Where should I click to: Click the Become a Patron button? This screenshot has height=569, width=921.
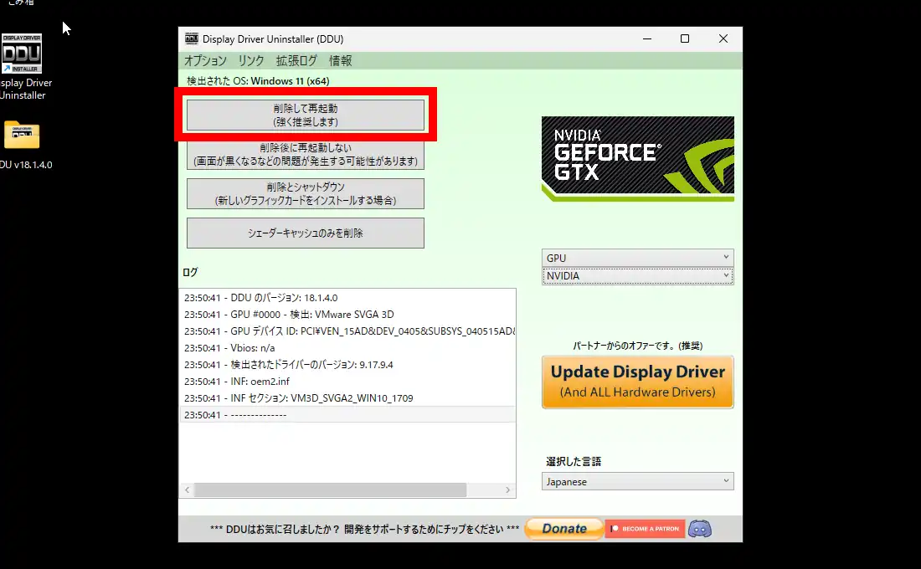tap(645, 529)
